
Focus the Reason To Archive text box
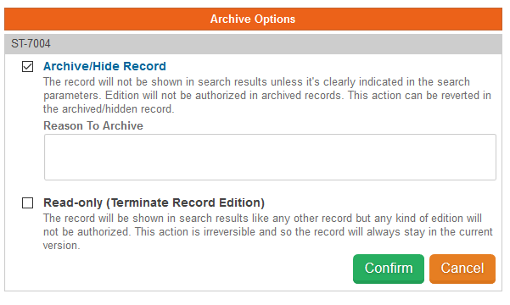(270, 158)
